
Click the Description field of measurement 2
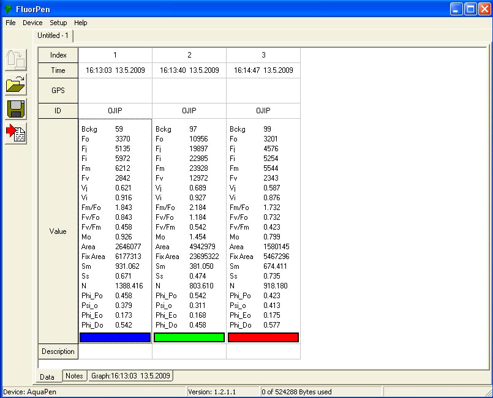(x=189, y=351)
